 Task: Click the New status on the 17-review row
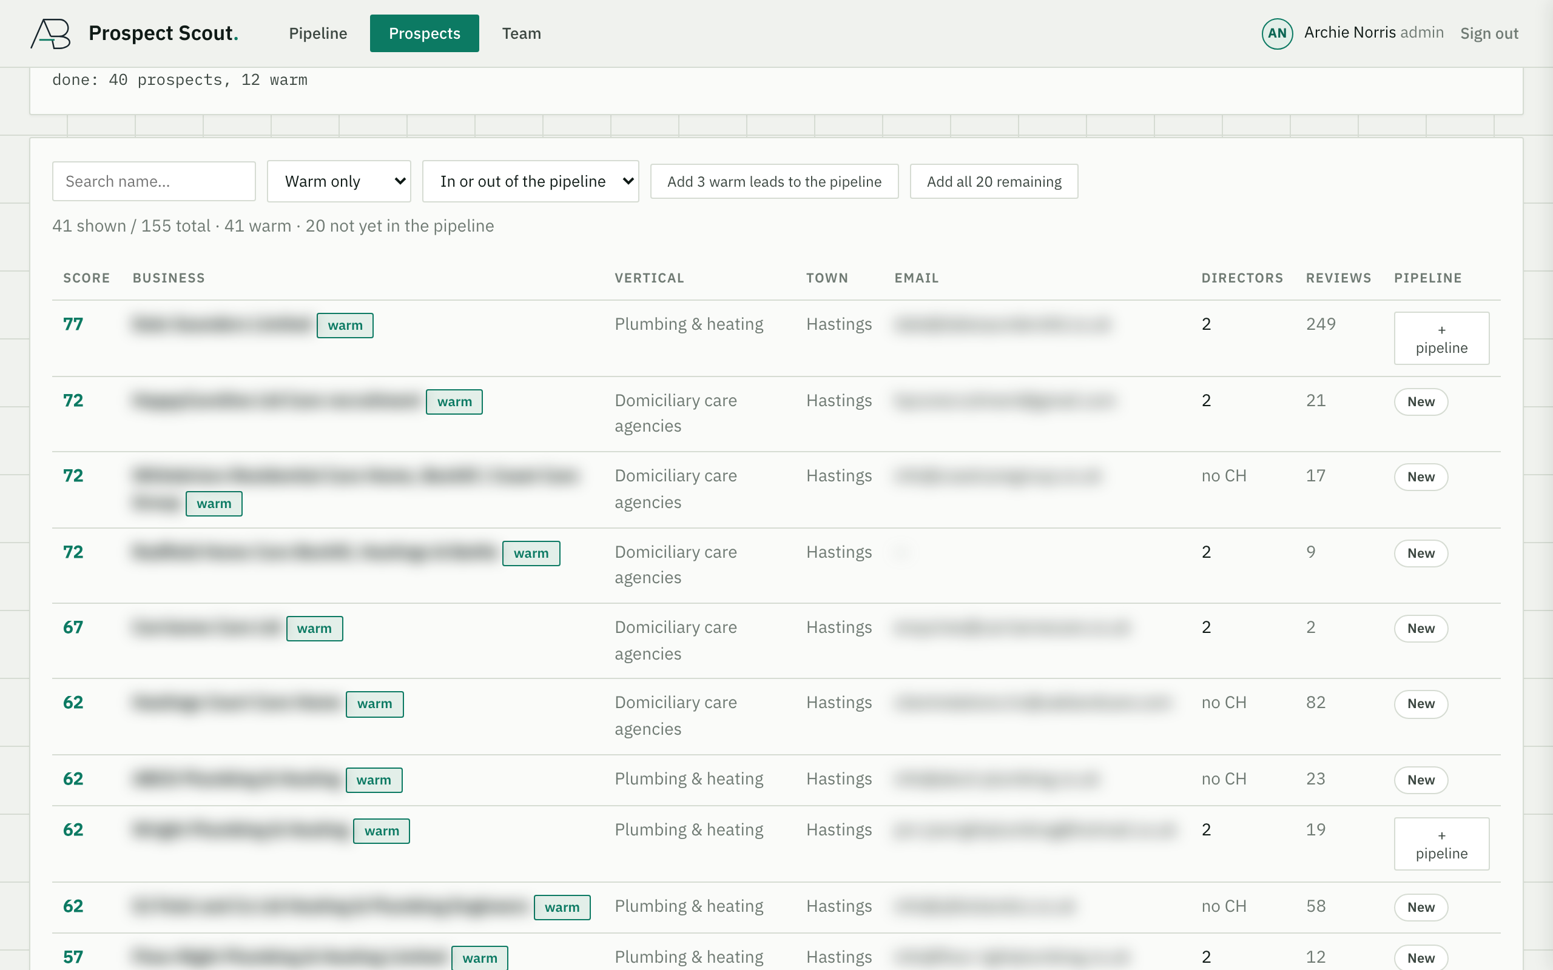click(x=1421, y=477)
